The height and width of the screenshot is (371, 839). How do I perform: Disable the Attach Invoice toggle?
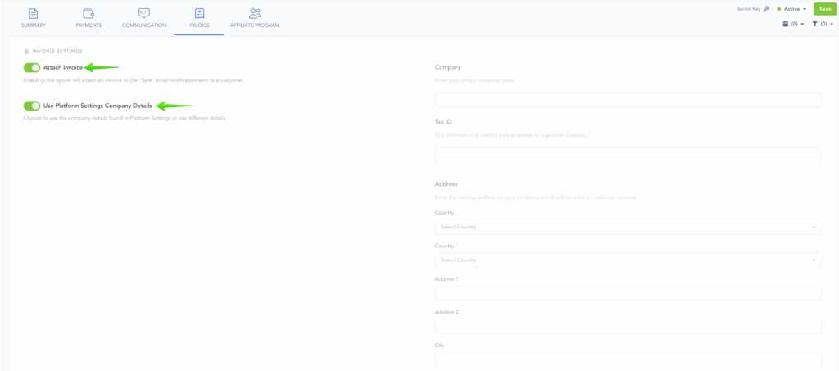tap(32, 67)
